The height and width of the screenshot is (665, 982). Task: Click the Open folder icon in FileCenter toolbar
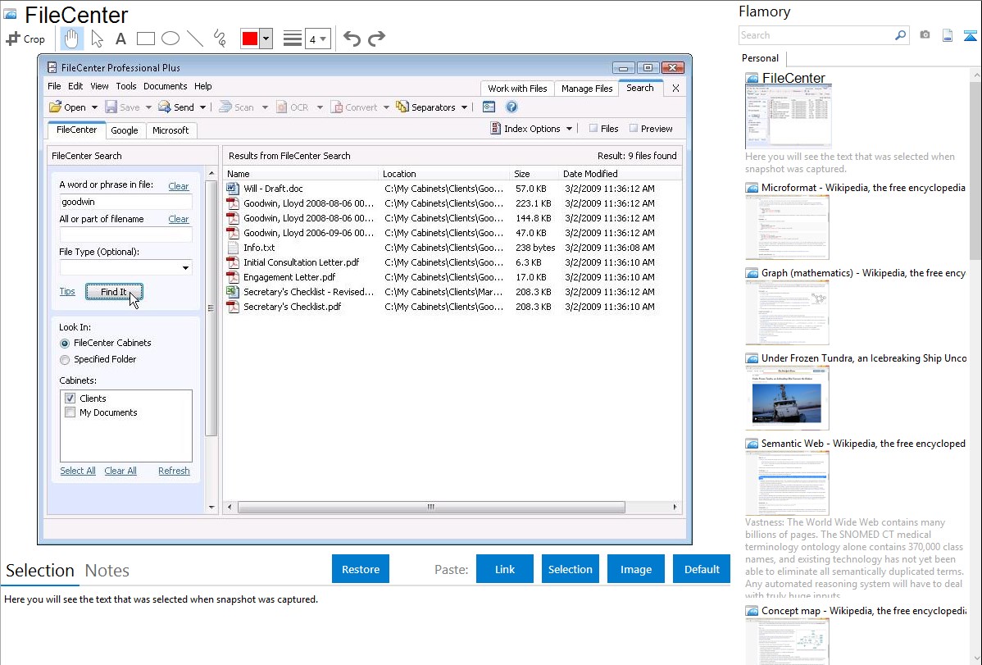(55, 107)
